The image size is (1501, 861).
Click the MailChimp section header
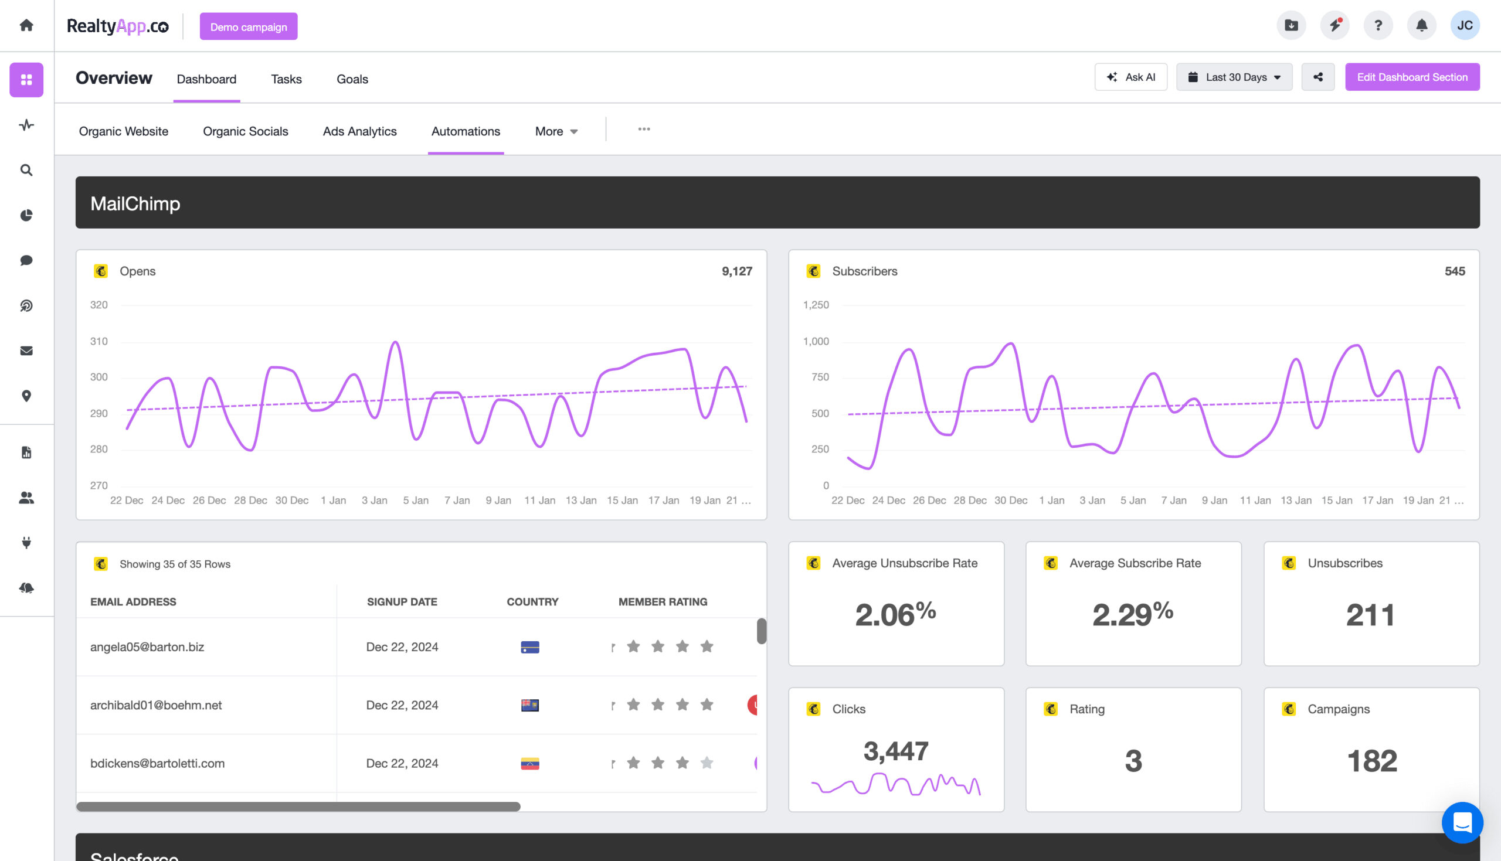(x=777, y=202)
